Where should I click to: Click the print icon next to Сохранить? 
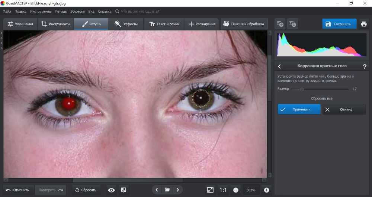pos(364,24)
